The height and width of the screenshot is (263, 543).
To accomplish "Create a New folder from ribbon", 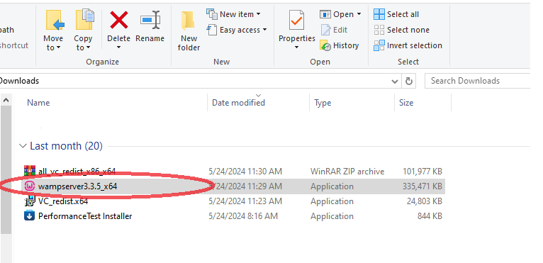I will coord(189,31).
